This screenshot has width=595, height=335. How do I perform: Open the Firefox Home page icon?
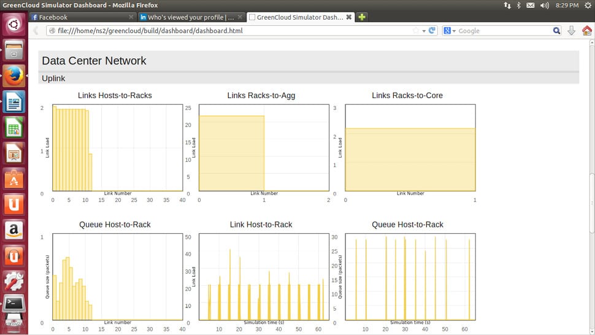tap(587, 31)
